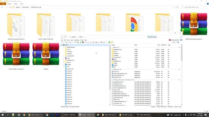Open the Home ribbon tab in Explorer
209x117 pixels.
(x=9, y=4)
